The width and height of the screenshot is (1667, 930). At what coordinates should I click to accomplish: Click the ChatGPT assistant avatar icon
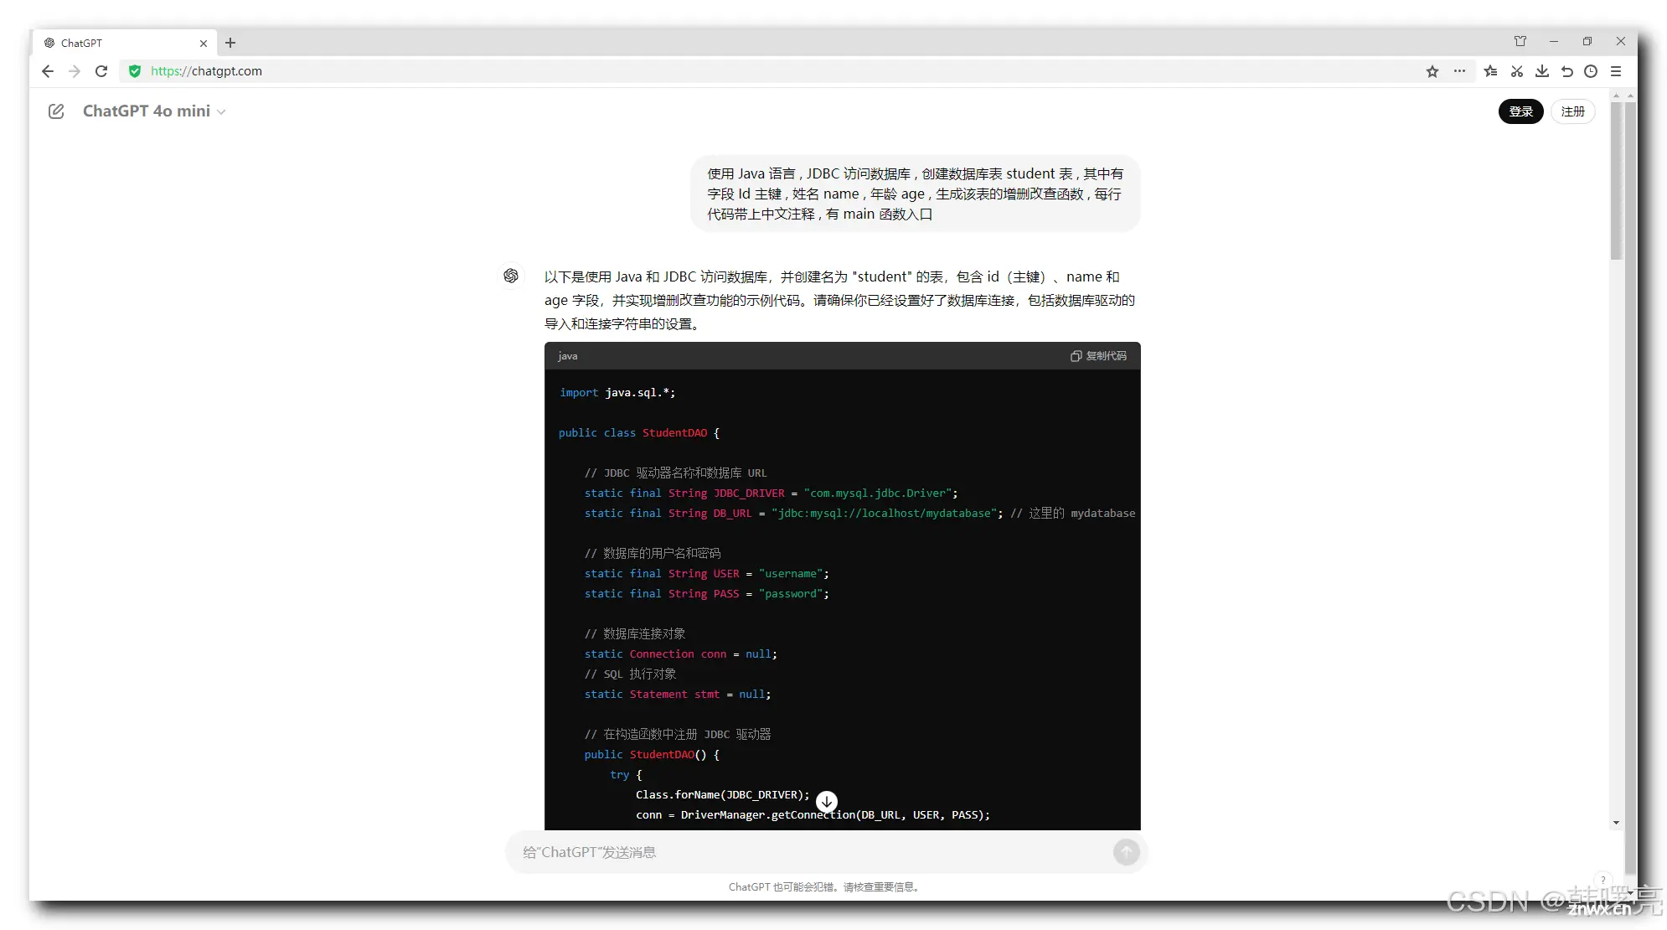coord(511,276)
